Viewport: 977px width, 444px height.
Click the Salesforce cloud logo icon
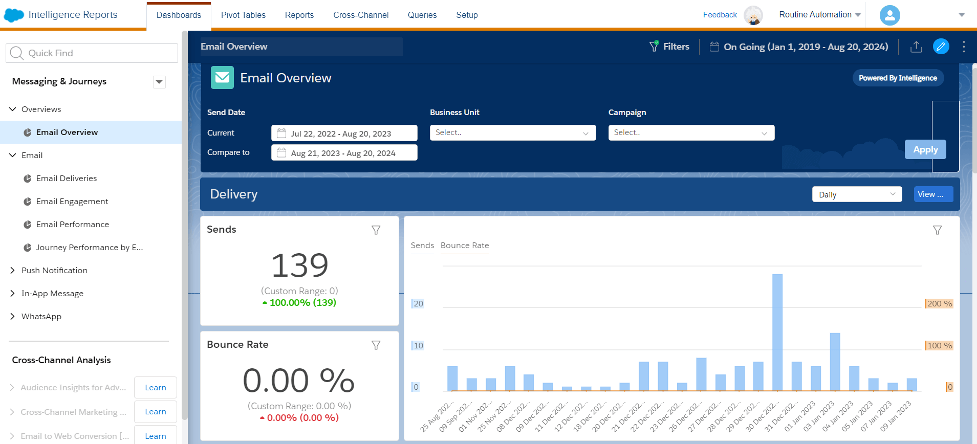pos(14,15)
